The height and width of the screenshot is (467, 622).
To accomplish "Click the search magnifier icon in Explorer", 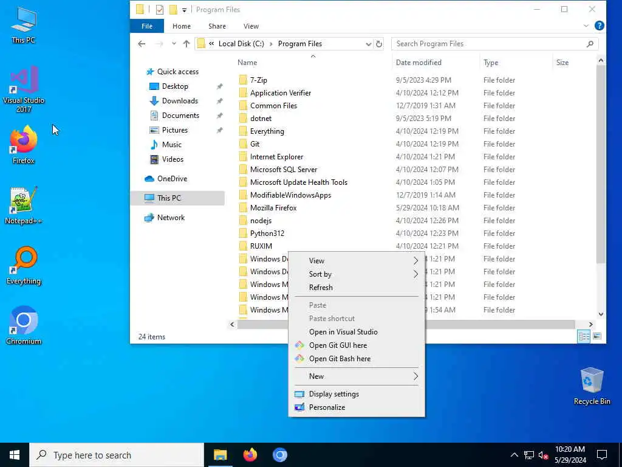I will click(x=590, y=44).
